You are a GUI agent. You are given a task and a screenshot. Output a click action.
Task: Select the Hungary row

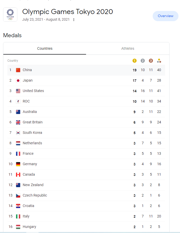[86, 227]
